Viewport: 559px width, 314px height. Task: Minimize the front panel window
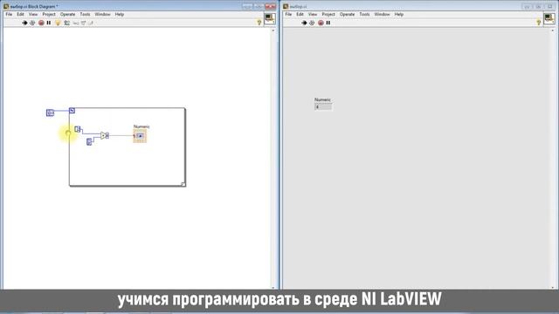tap(527, 6)
